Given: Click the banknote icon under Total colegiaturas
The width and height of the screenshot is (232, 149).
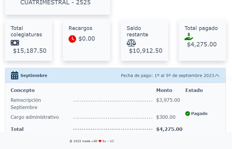Looking at the screenshot, I should 15,43.
